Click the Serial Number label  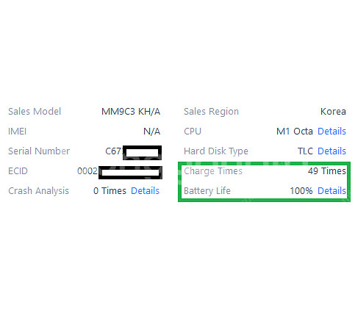(x=39, y=151)
